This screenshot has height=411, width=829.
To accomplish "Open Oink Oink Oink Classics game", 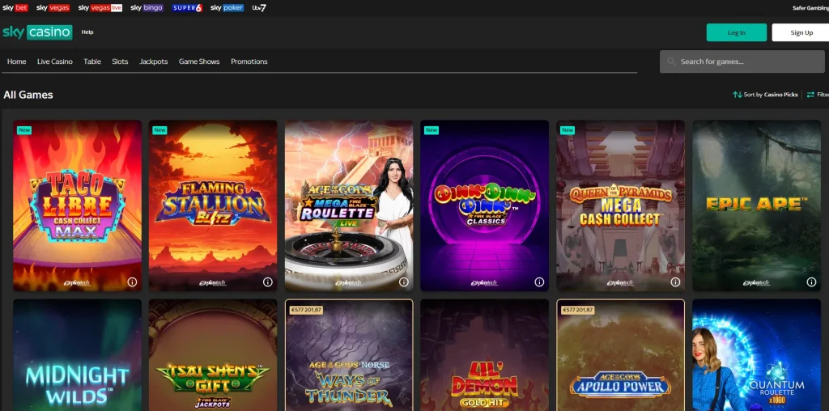I will (x=484, y=205).
